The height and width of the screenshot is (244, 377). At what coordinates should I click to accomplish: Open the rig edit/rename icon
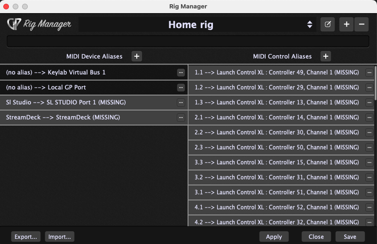pyautogui.click(x=328, y=24)
